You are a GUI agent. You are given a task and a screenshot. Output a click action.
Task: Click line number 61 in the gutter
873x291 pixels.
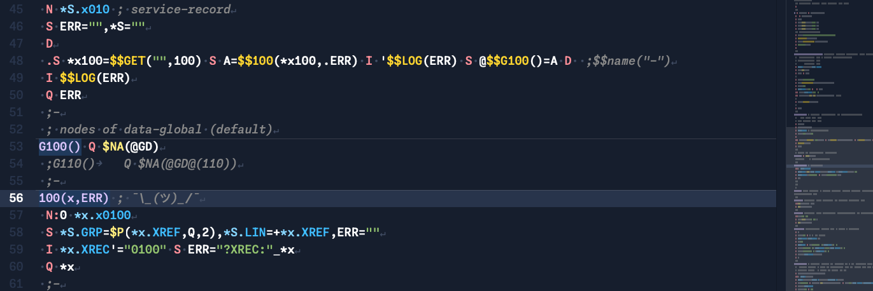click(16, 283)
